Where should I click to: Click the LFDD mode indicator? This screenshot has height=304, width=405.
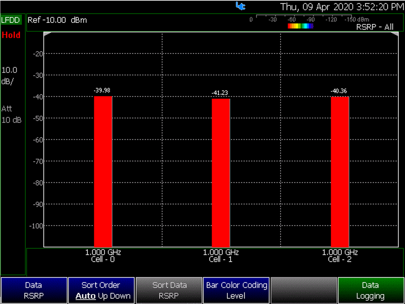point(11,20)
